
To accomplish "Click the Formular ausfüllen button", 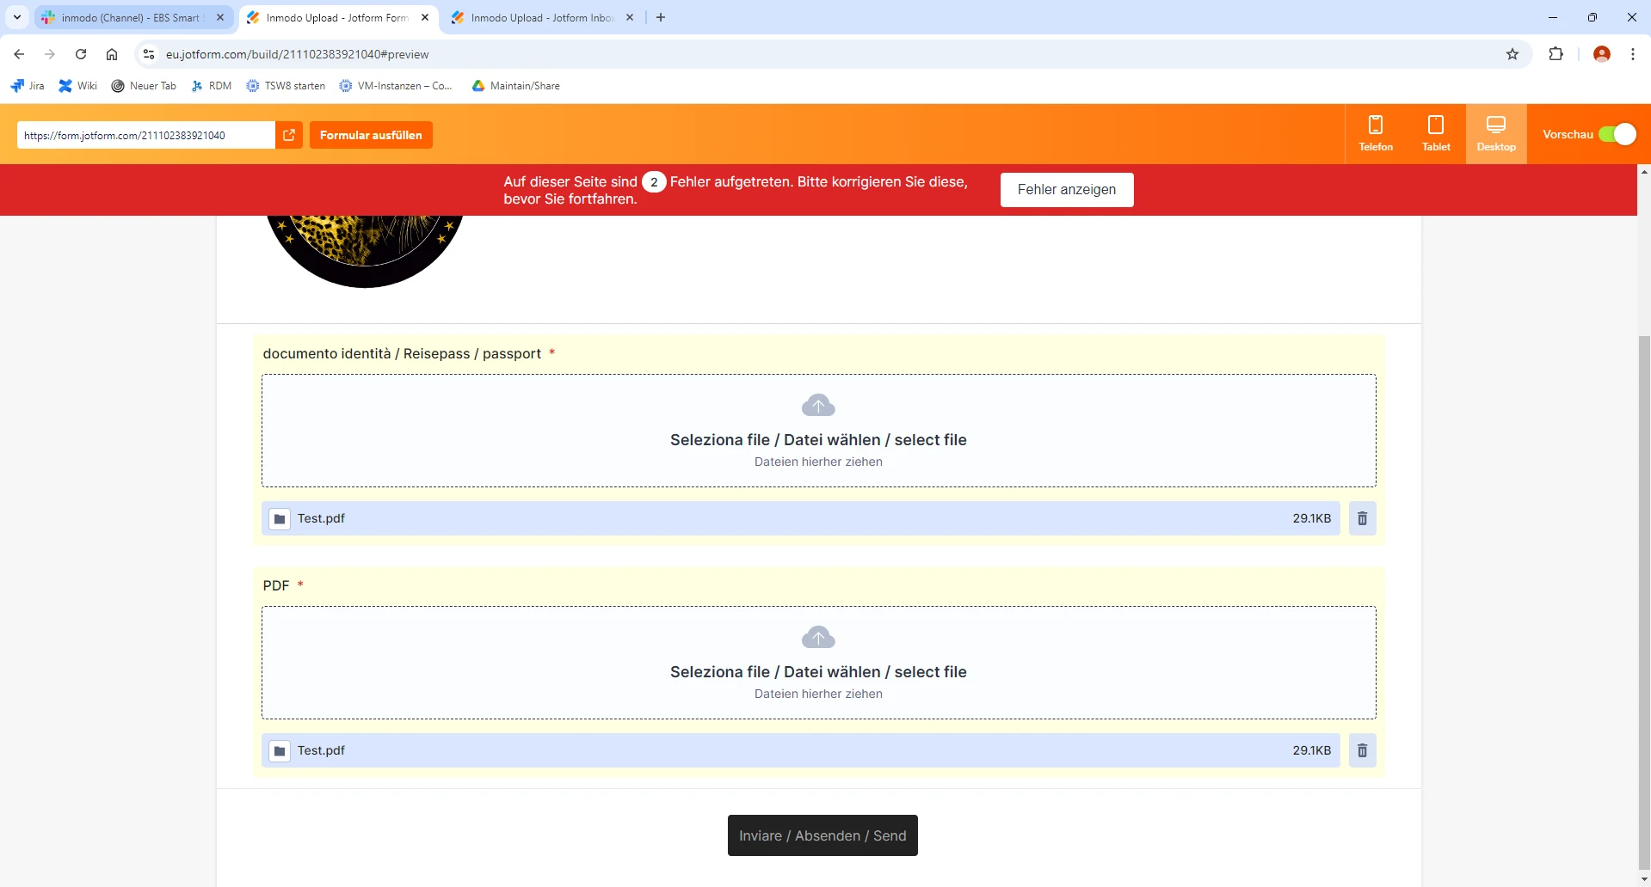I will pyautogui.click(x=370, y=134).
